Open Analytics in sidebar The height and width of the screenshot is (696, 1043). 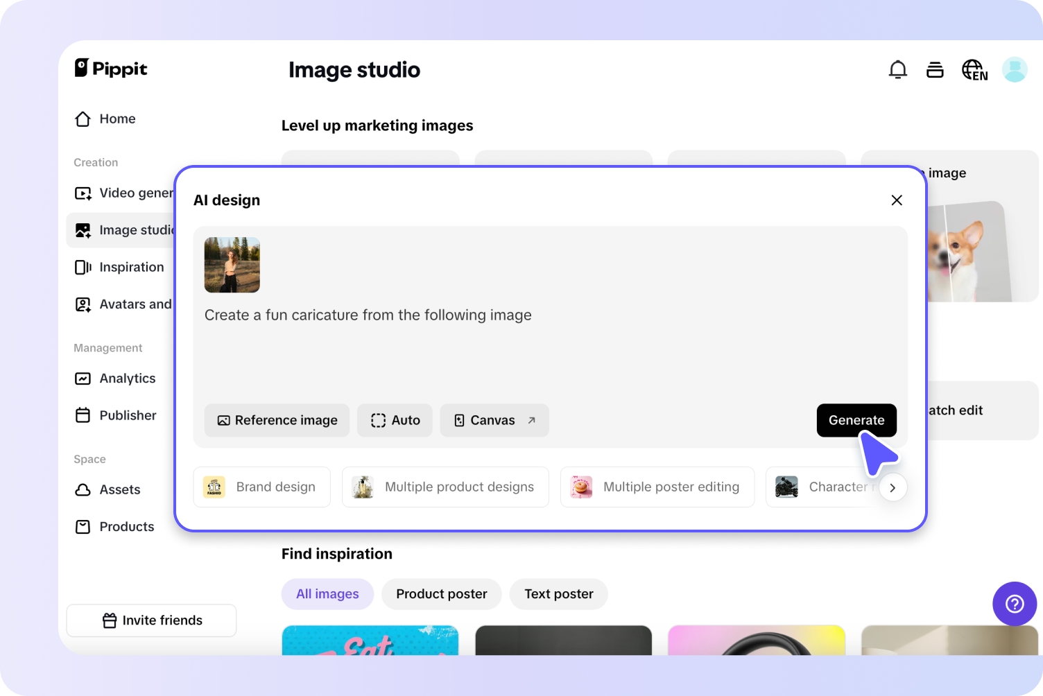click(115, 379)
